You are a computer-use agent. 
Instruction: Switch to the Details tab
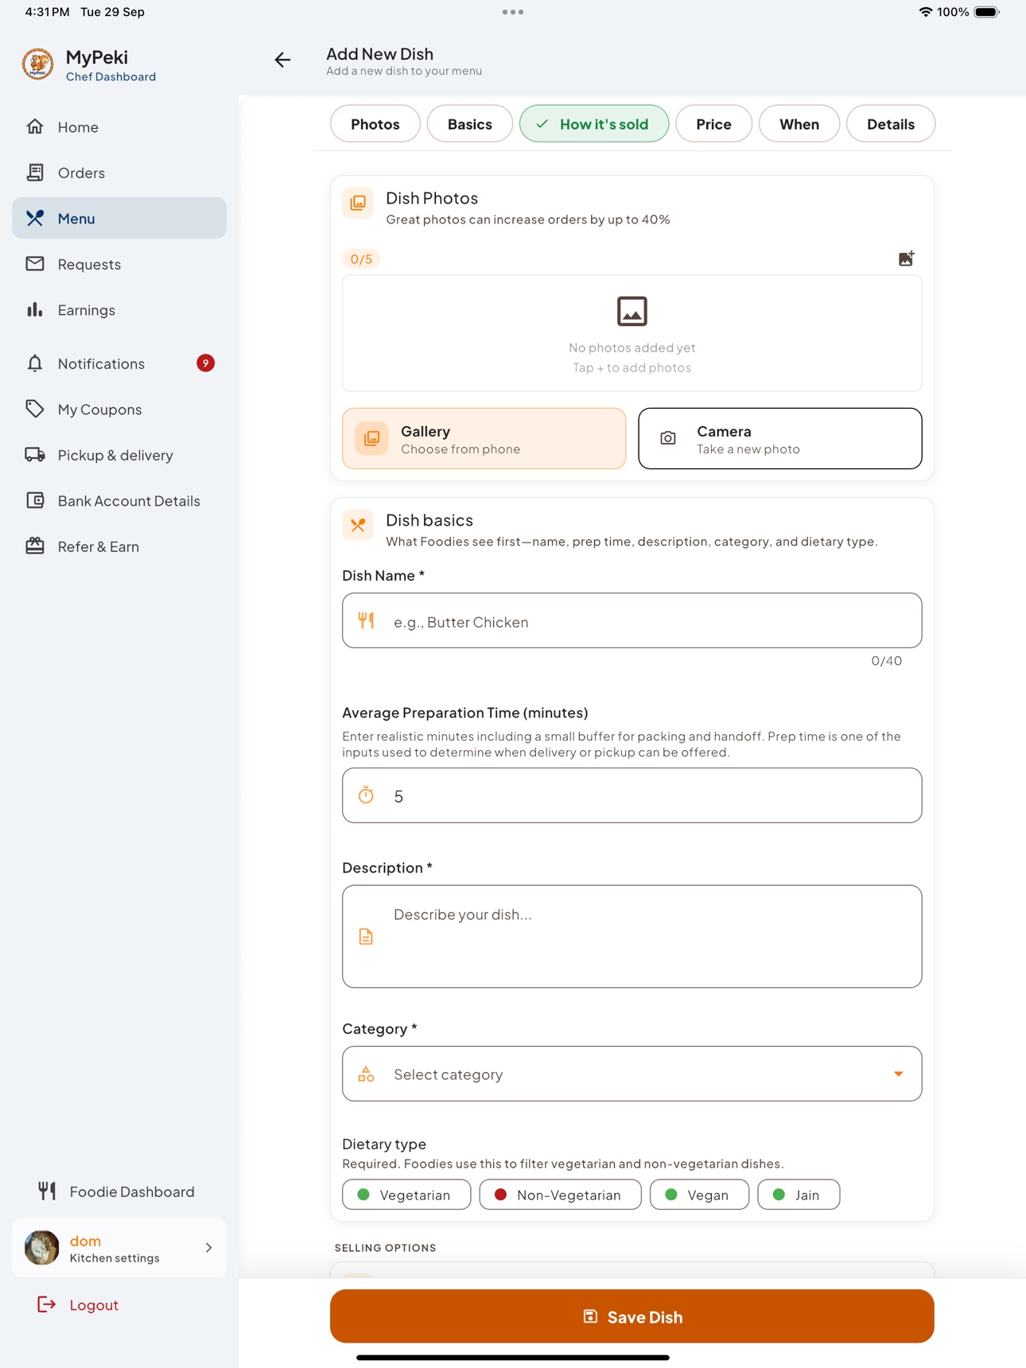pyautogui.click(x=891, y=124)
